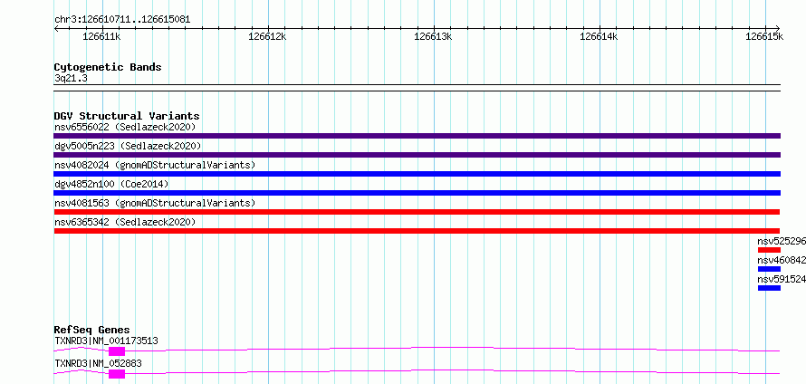Click the purple bar under dgv5005n223
Screen dimensions: 806x384
(417, 155)
